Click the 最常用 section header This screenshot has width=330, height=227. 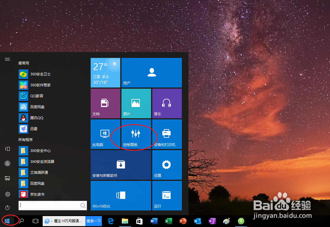[x=24, y=63]
